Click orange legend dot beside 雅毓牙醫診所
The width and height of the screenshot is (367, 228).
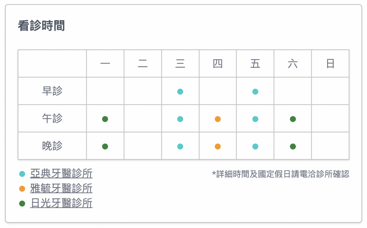coord(22,189)
